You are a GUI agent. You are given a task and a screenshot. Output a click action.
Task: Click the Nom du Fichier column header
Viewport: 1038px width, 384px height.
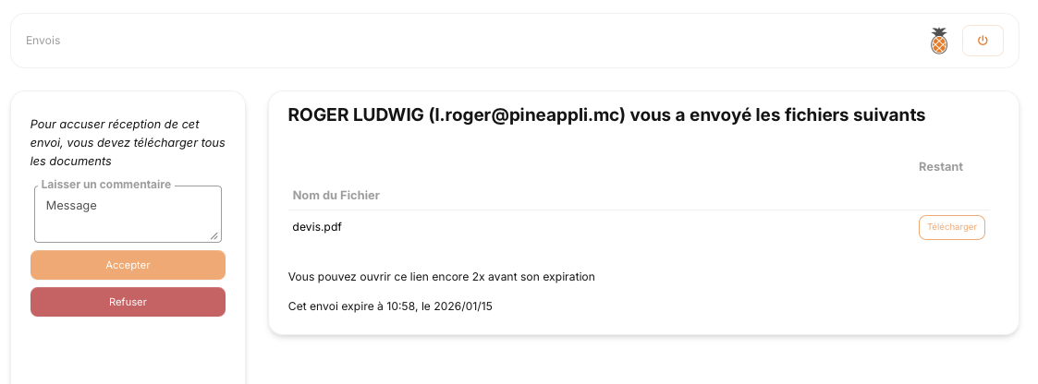tap(336, 196)
